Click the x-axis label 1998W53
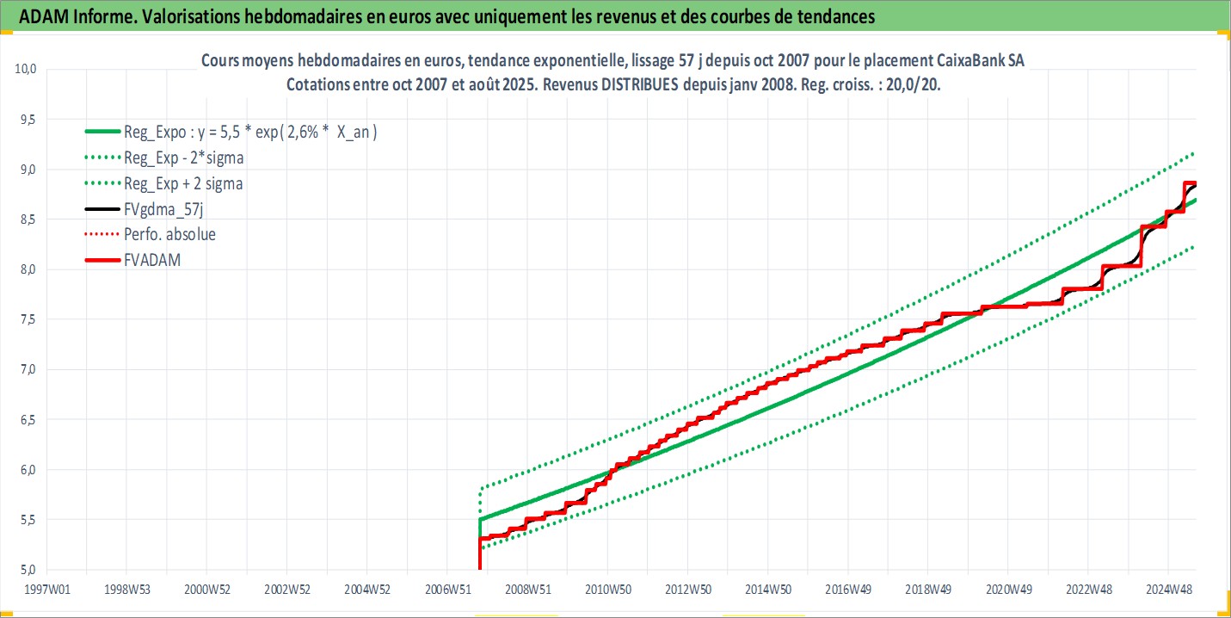Screen dimensions: 1231x618 click(126, 590)
